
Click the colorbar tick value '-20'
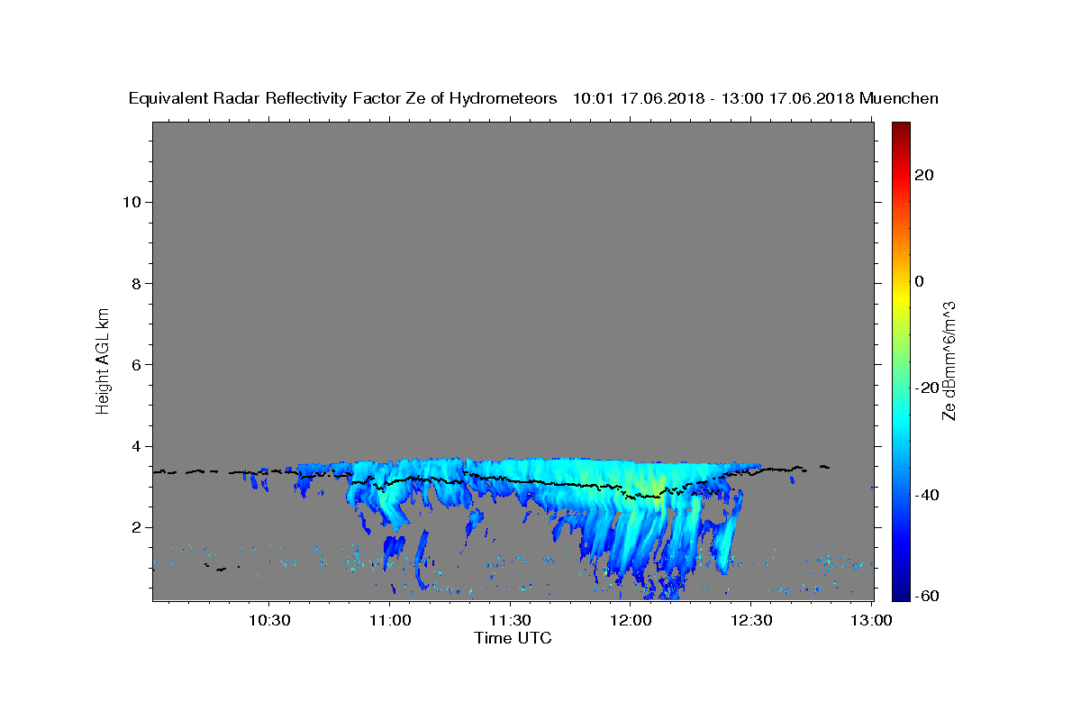tap(926, 388)
